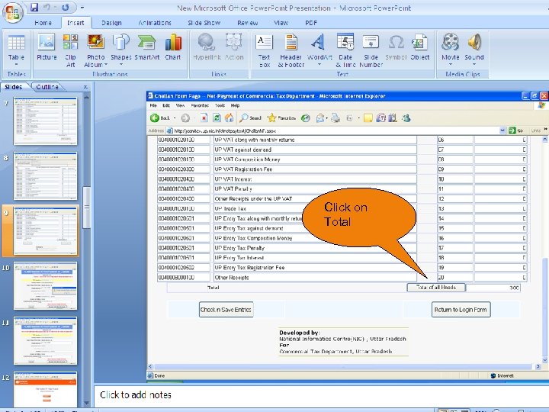Click the Go button next to the address bar
This screenshot has width=549, height=412.
[x=515, y=130]
